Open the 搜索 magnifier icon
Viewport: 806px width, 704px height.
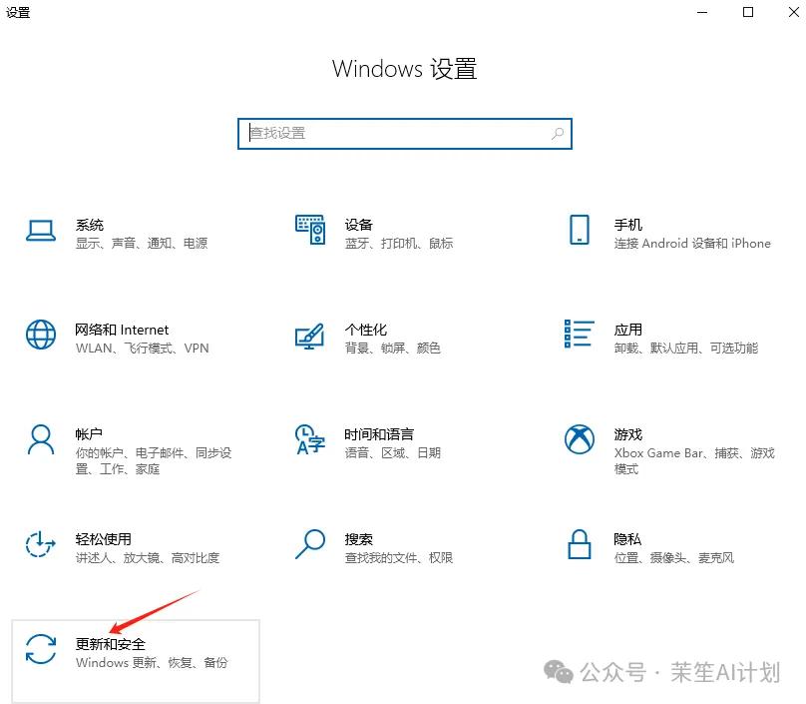[310, 544]
